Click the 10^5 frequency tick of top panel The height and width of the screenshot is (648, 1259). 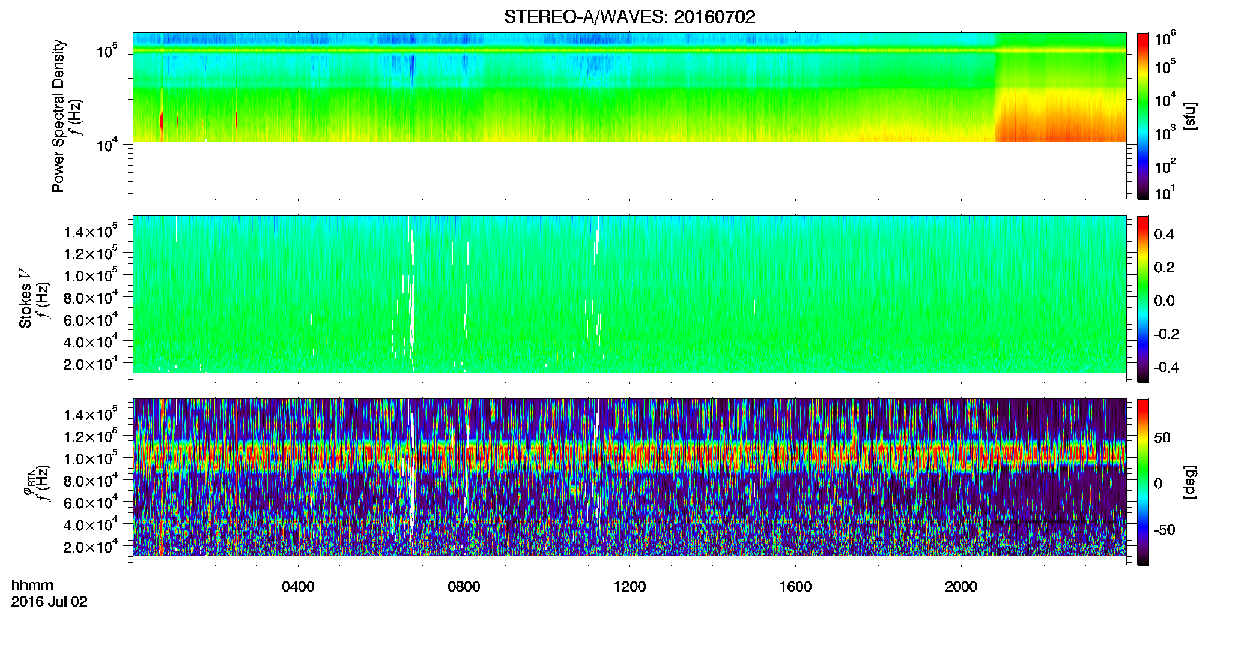[107, 50]
